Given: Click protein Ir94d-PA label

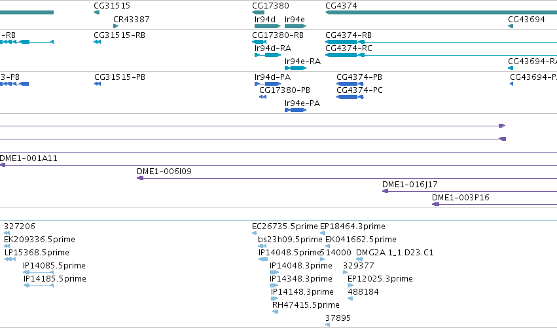Looking at the screenshot, I should coord(272,77).
